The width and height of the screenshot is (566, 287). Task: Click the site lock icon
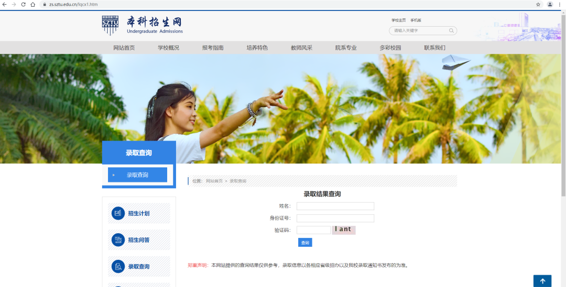point(45,4)
